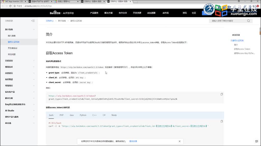
Task: Open the 解决方案 top navigation menu
Action: [109, 13]
